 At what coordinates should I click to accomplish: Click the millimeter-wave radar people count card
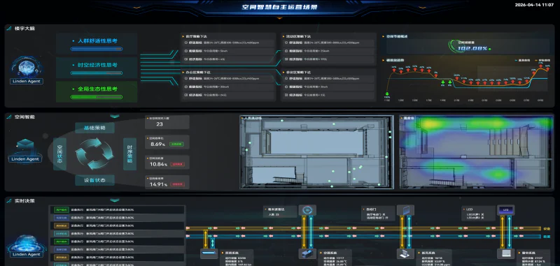[x=280, y=211]
